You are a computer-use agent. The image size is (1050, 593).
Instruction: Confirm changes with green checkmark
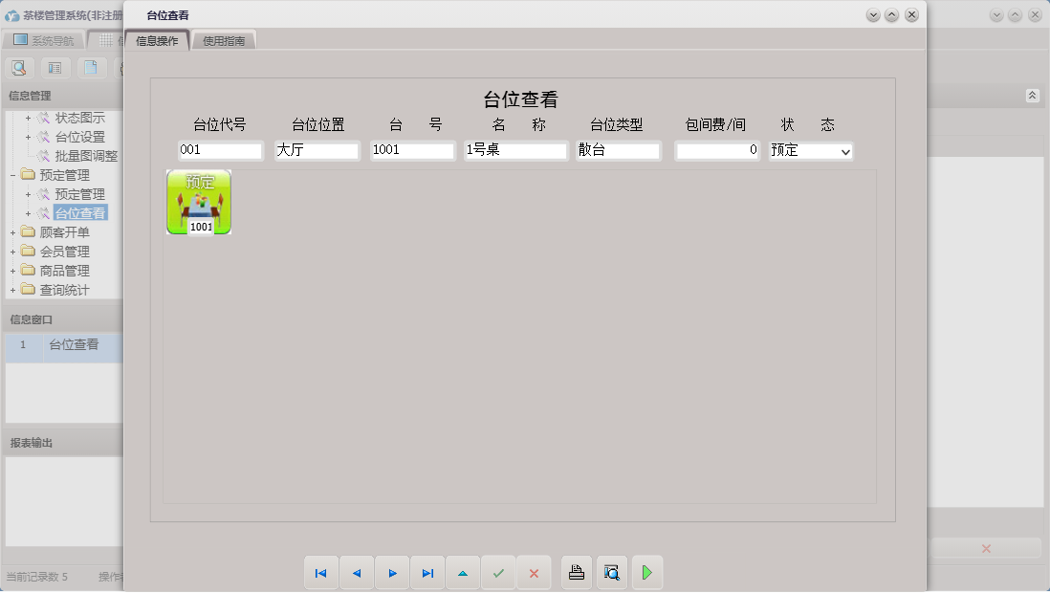(498, 573)
